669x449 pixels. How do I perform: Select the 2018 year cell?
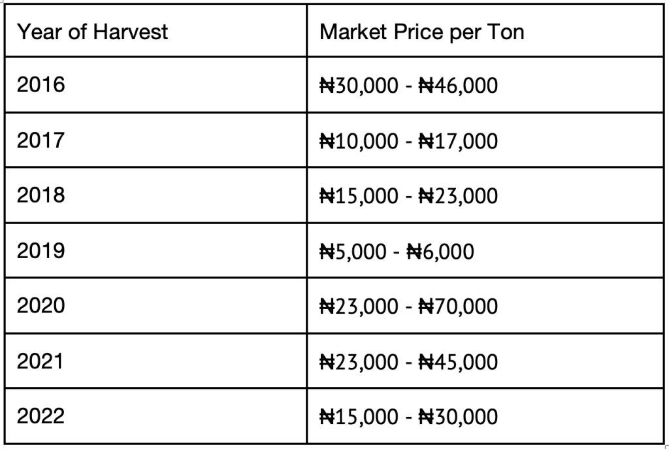point(155,195)
